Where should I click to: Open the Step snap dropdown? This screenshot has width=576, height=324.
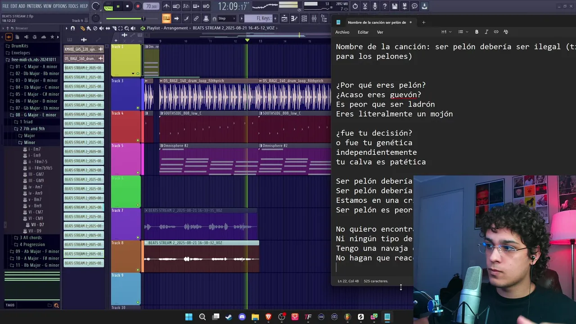[226, 18]
